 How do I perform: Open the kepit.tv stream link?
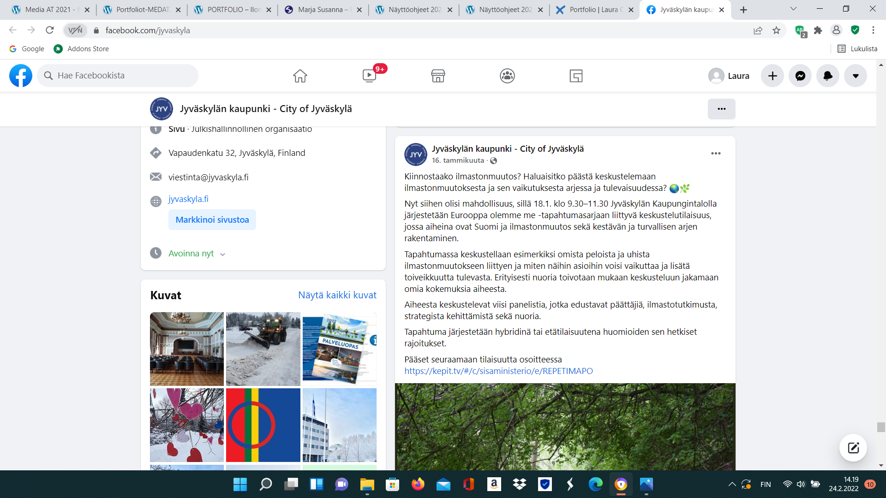498,371
